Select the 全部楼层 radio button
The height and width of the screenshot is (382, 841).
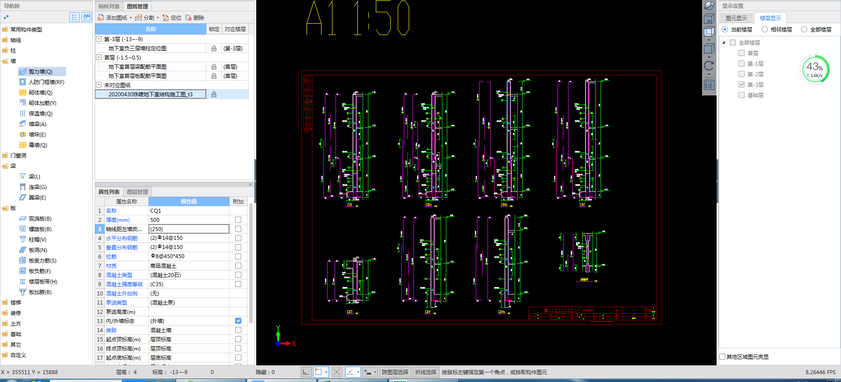click(x=804, y=29)
